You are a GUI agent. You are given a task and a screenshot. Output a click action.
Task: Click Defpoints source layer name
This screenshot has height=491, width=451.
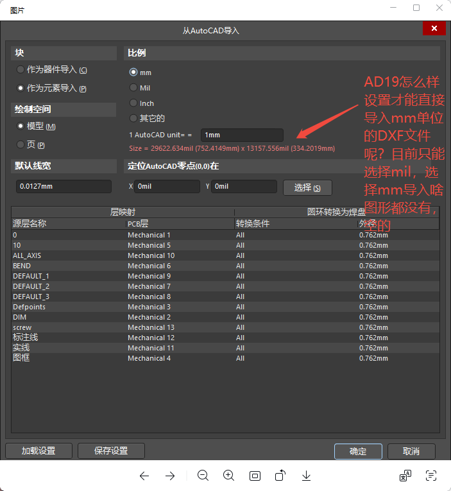pos(29,307)
